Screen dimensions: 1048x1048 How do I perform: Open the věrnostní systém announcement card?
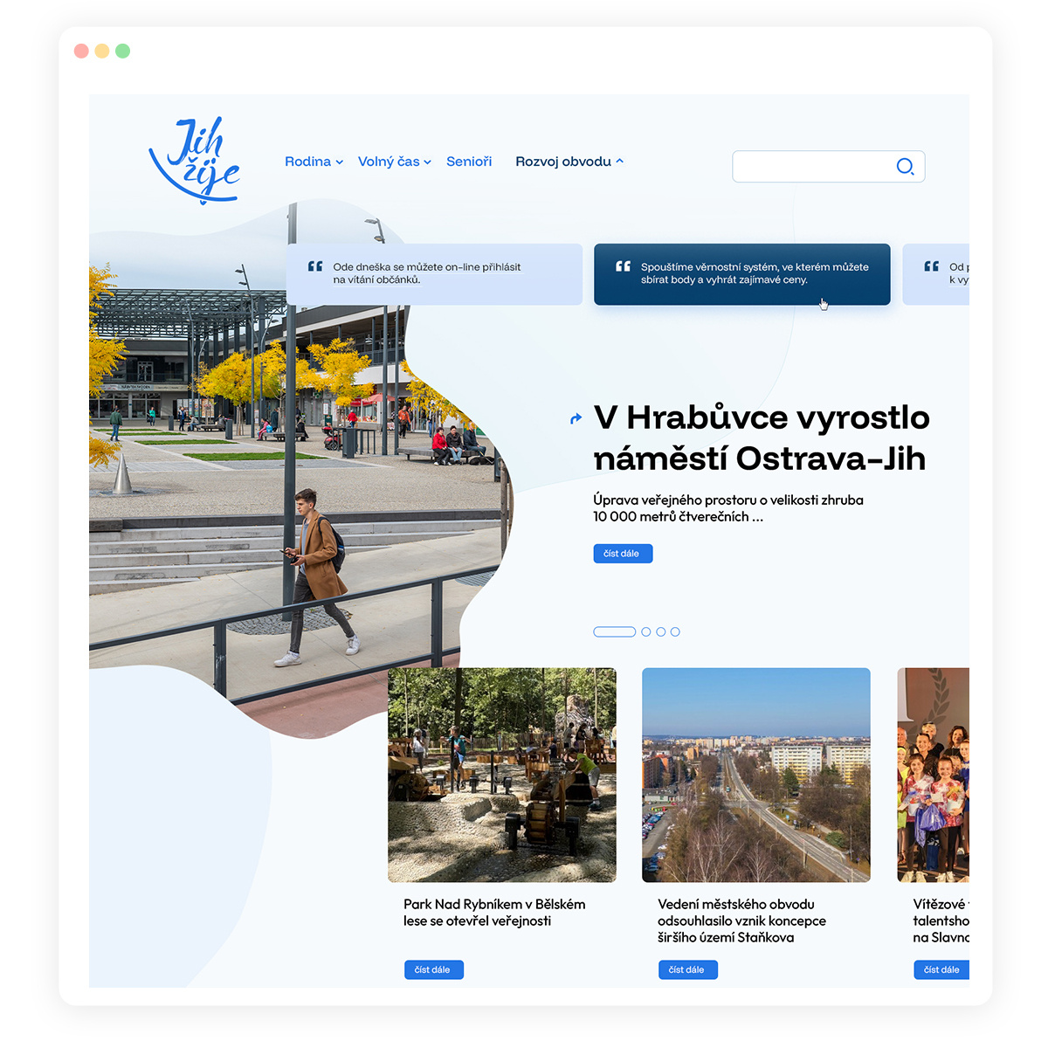click(742, 274)
